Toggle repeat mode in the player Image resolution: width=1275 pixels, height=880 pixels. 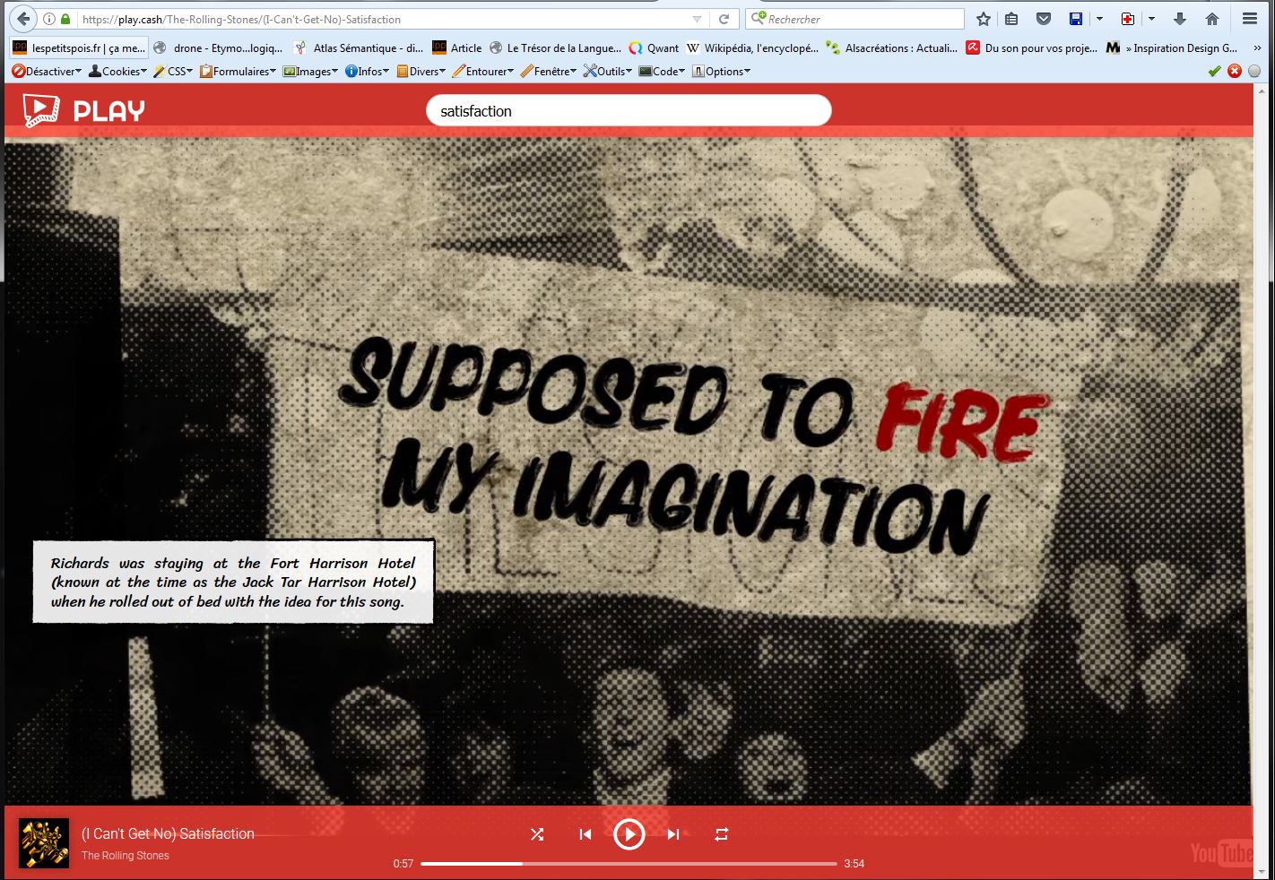pyautogui.click(x=722, y=834)
